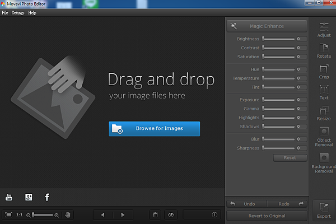This screenshot has height=224, width=336.
Task: Click the Export icon
Action: (x=324, y=209)
